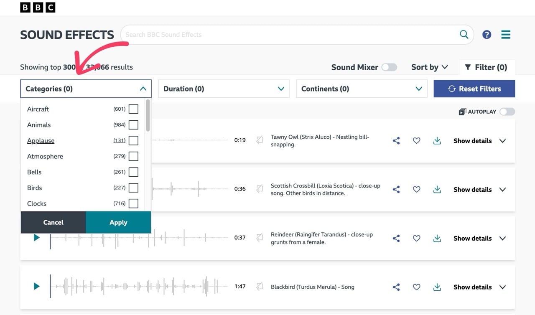Enable the Autoplay toggle
535x315 pixels.
coord(507,112)
